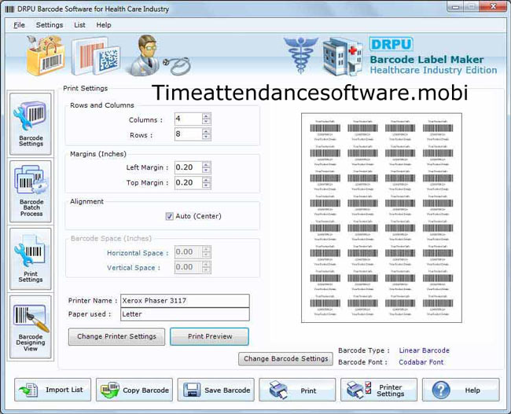The width and height of the screenshot is (511, 414).
Task: Decrease the Left Margin with down arrow
Action: 206,170
